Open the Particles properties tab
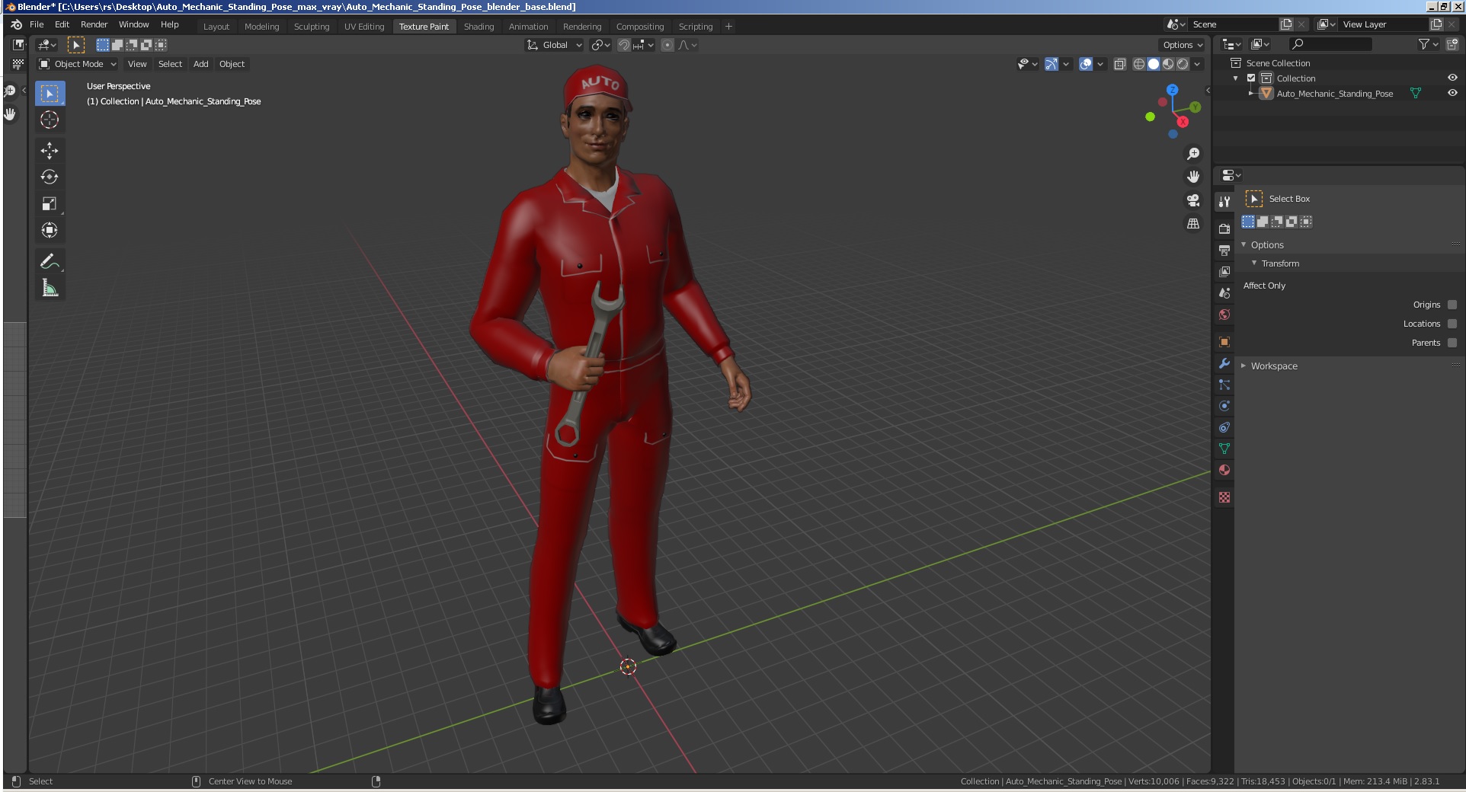Viewport: 1466px width, 792px height. (1224, 385)
